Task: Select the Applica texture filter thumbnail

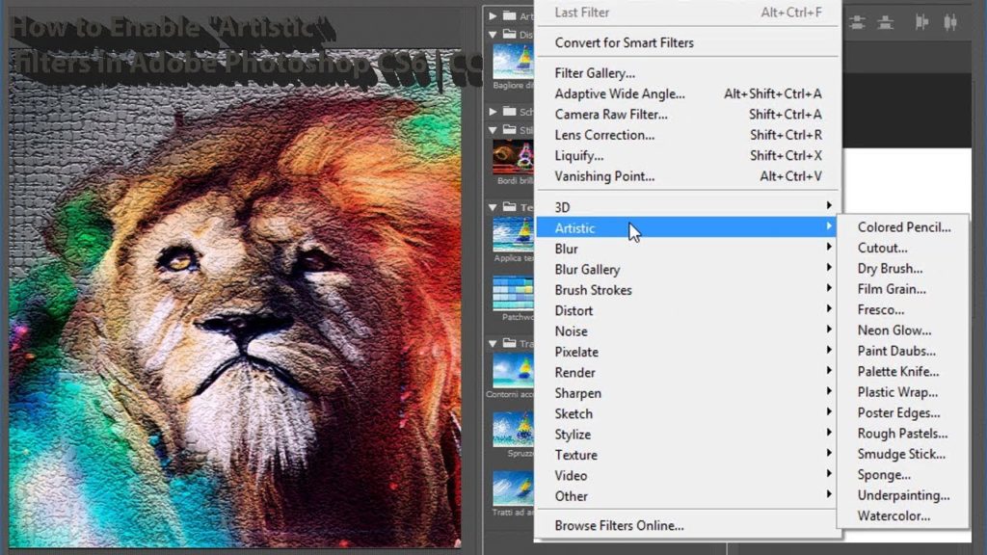Action: (x=513, y=234)
